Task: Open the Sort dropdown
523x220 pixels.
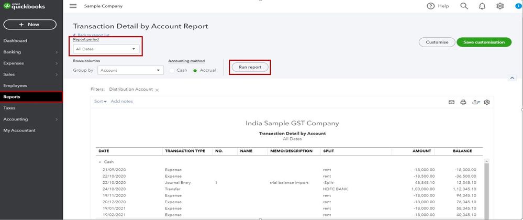Action: (100, 101)
